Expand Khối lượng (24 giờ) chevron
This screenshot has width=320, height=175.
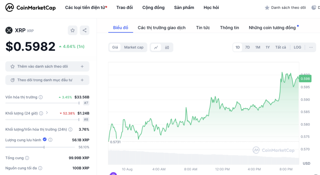pos(47,112)
